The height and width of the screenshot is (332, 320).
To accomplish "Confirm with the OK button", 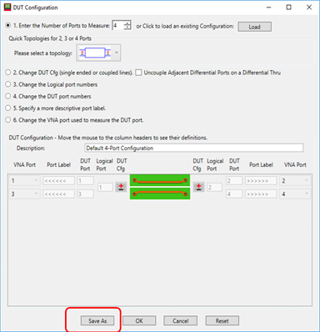I will 139,320.
